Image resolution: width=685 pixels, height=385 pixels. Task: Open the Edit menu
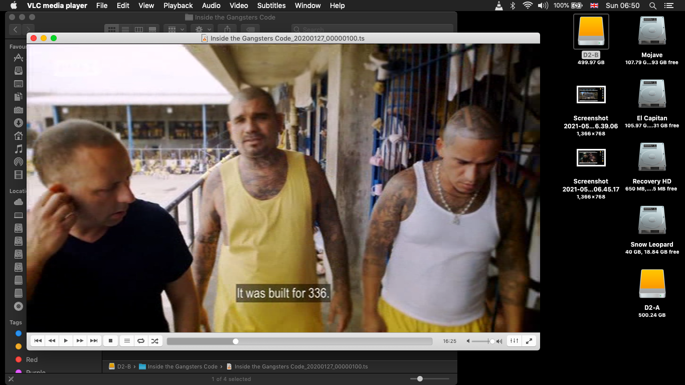point(123,6)
